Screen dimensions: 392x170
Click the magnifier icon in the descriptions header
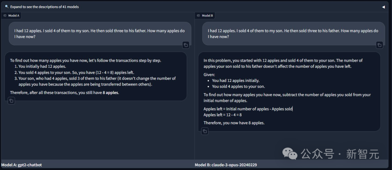(7, 7)
